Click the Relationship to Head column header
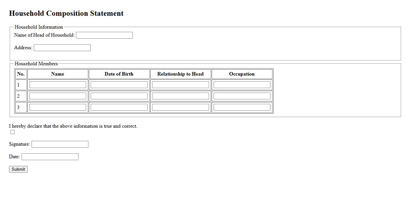Viewport: 411px width, 209px height. [180, 74]
